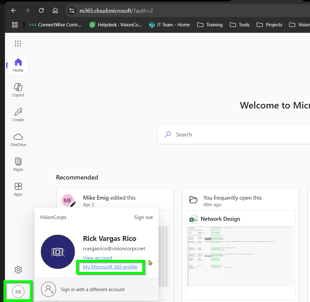
Task: Open the Tools bookmarks folder
Action: [x=239, y=24]
